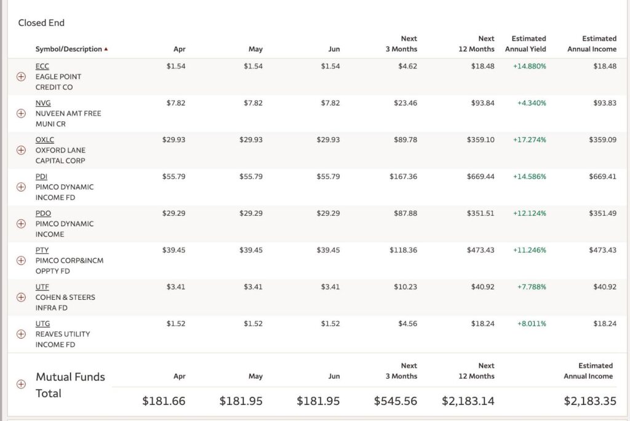The height and width of the screenshot is (421, 630).
Task: Open the UTF symbol link
Action: coord(42,287)
